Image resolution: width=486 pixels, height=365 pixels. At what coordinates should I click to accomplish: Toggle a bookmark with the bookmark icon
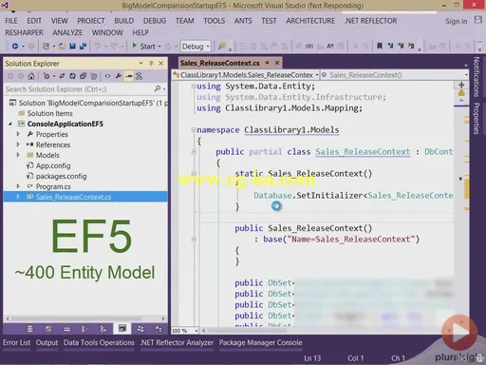click(380, 47)
